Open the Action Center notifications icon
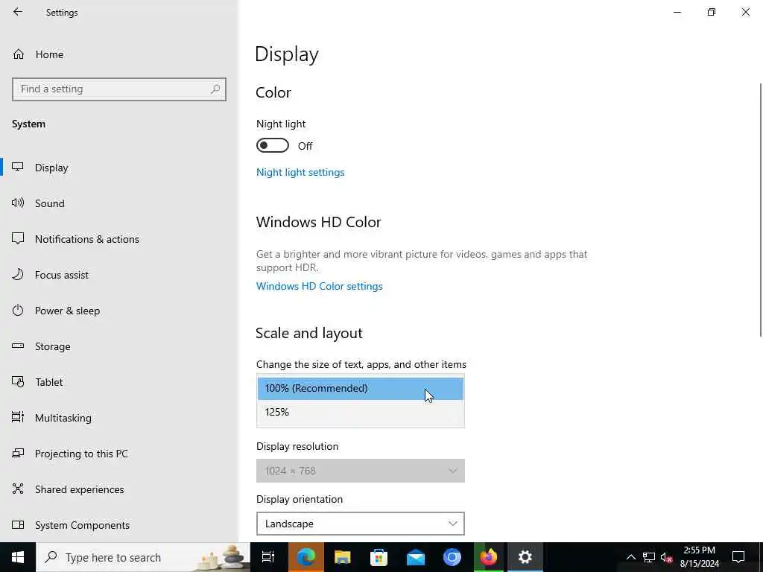Screen dimensions: 763x572 738,557
